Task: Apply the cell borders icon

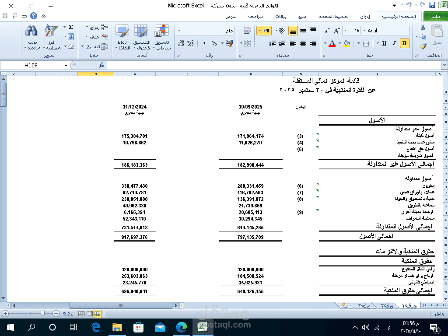Action: [366, 43]
